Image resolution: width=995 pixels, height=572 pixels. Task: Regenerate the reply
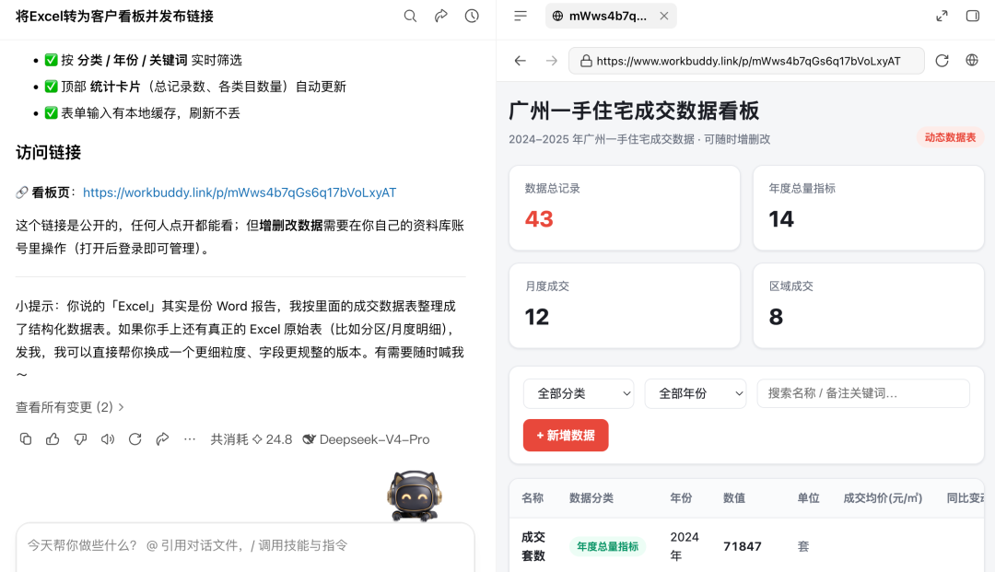coord(135,438)
